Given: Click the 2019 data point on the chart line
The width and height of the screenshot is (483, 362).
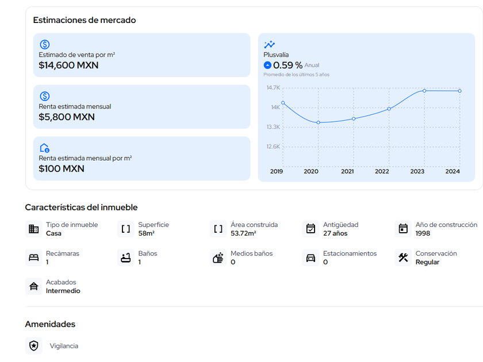Looking at the screenshot, I should click(x=283, y=103).
